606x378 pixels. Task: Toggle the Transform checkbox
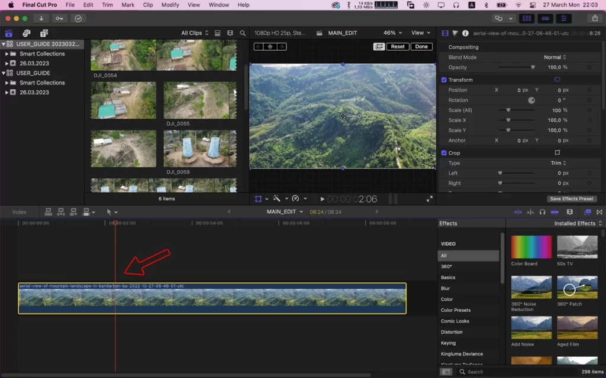pyautogui.click(x=444, y=80)
